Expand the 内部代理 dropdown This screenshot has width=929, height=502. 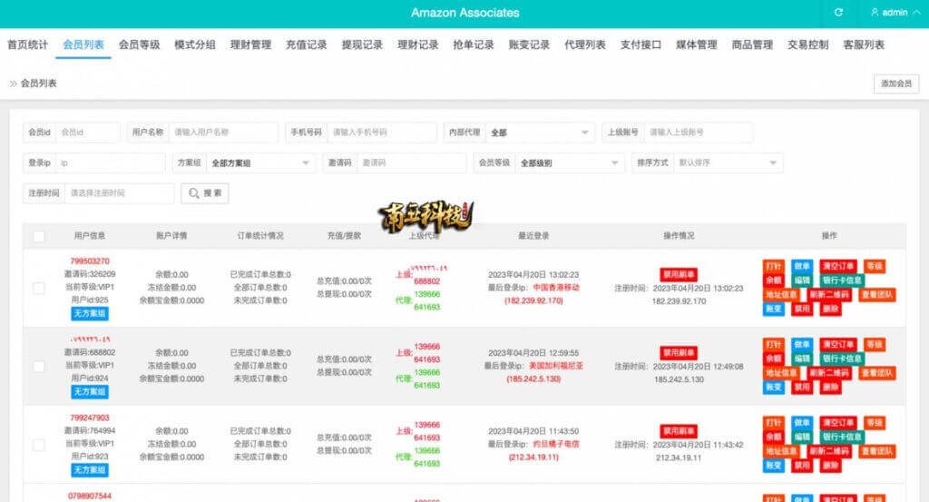click(539, 133)
